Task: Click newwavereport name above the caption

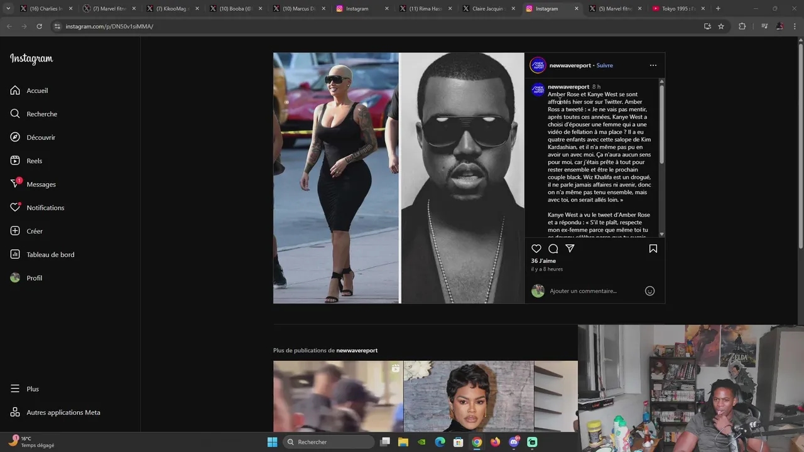Action: pos(568,87)
